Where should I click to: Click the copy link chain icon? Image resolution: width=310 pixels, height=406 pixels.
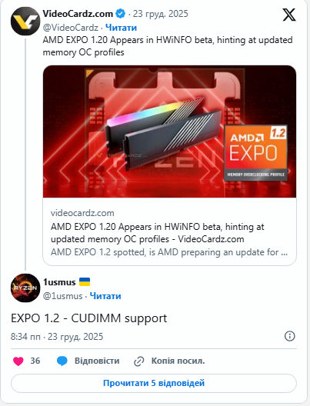[138, 361]
